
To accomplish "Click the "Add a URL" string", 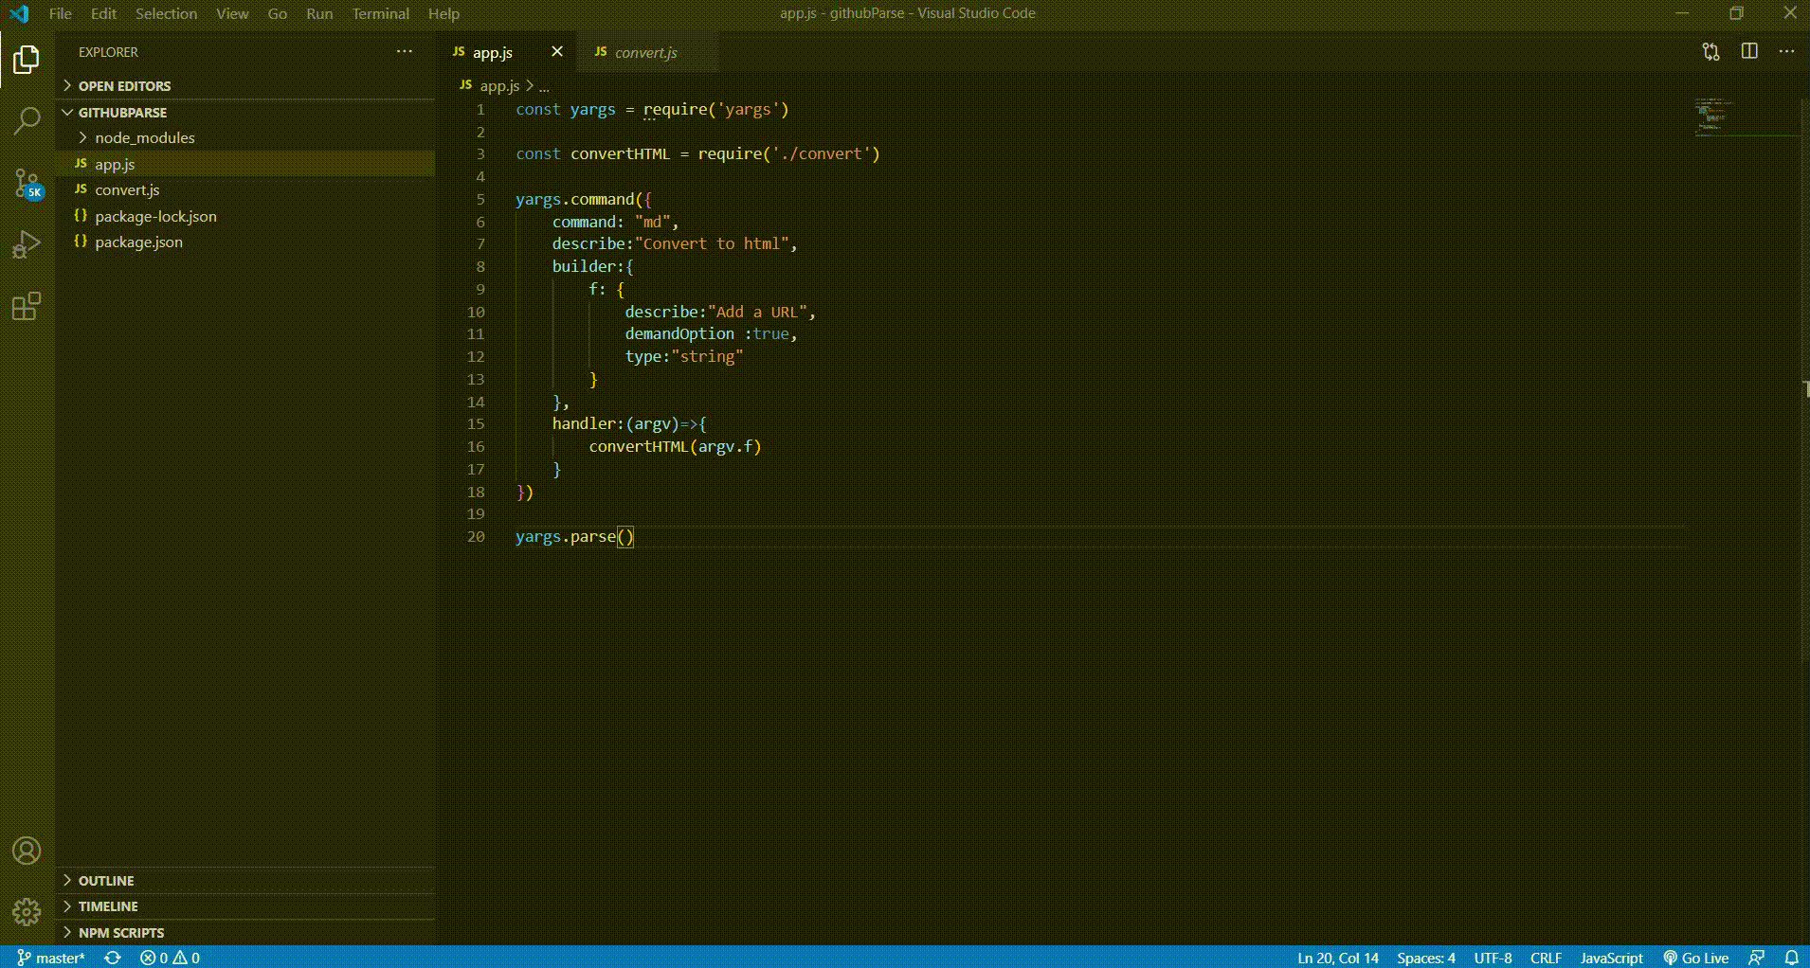I will point(756,312).
